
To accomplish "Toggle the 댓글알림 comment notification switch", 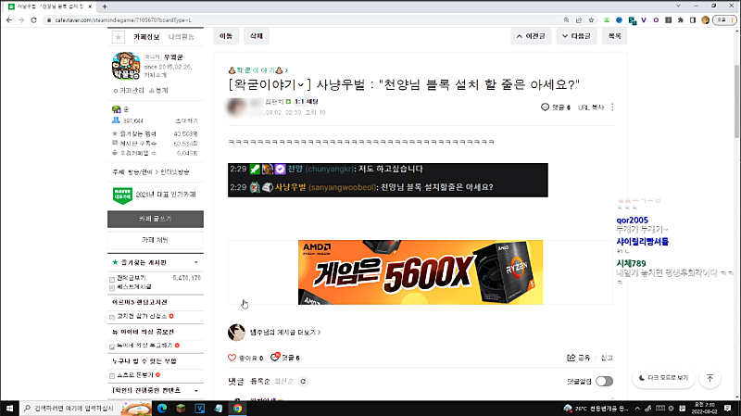I will click(x=604, y=381).
